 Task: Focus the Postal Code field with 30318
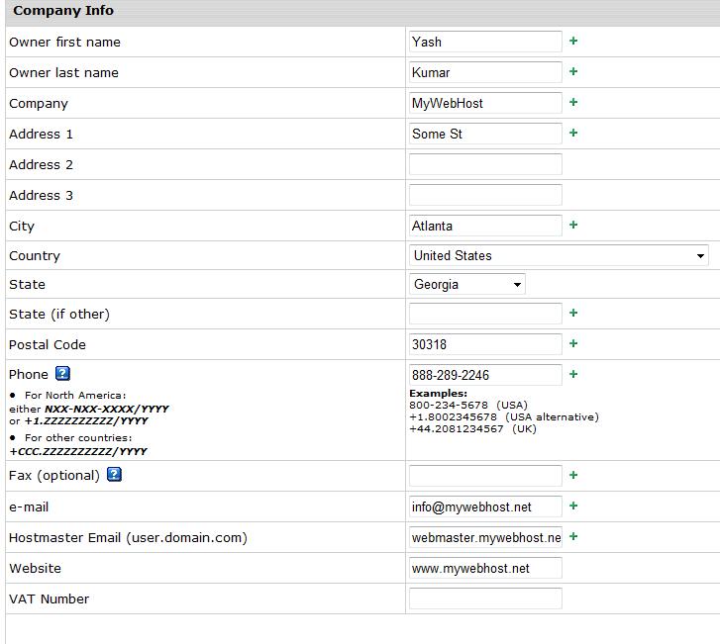[x=485, y=344]
